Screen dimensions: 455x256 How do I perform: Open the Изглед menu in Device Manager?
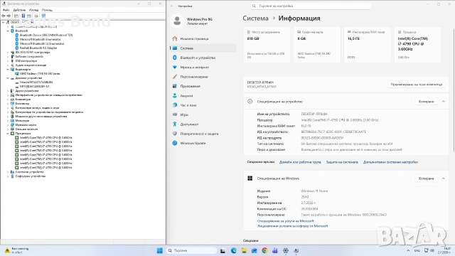(33, 10)
